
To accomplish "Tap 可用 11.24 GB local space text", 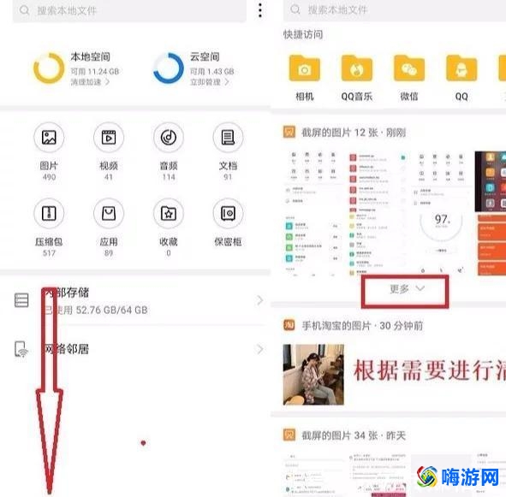I will 95,71.
